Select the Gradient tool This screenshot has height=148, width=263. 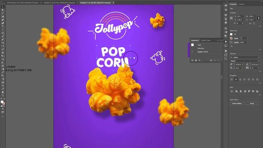pos(3,69)
